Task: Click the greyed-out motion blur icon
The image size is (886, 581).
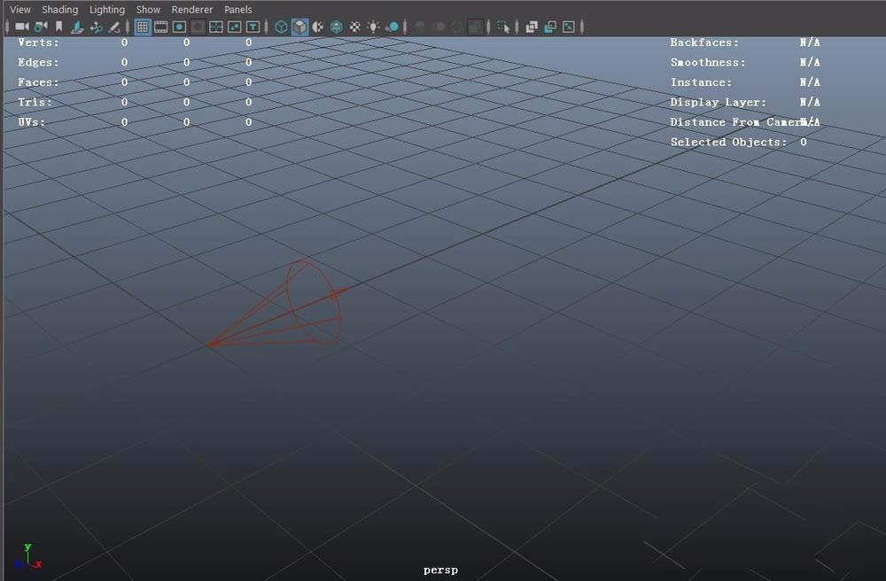Action: click(439, 27)
